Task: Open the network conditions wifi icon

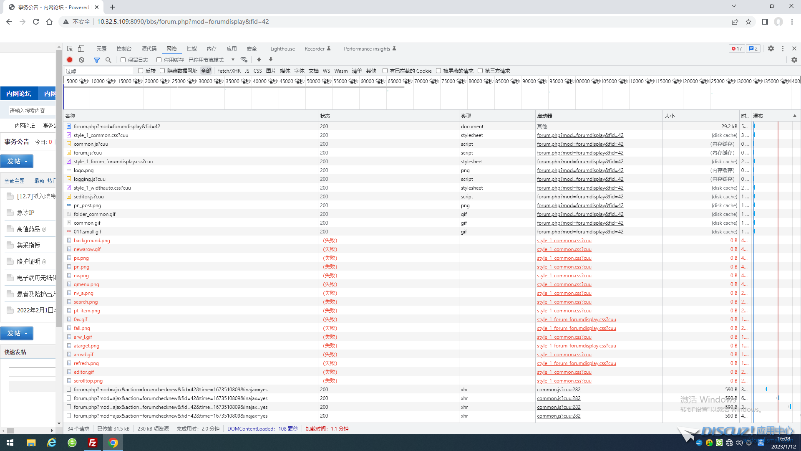Action: click(x=244, y=60)
